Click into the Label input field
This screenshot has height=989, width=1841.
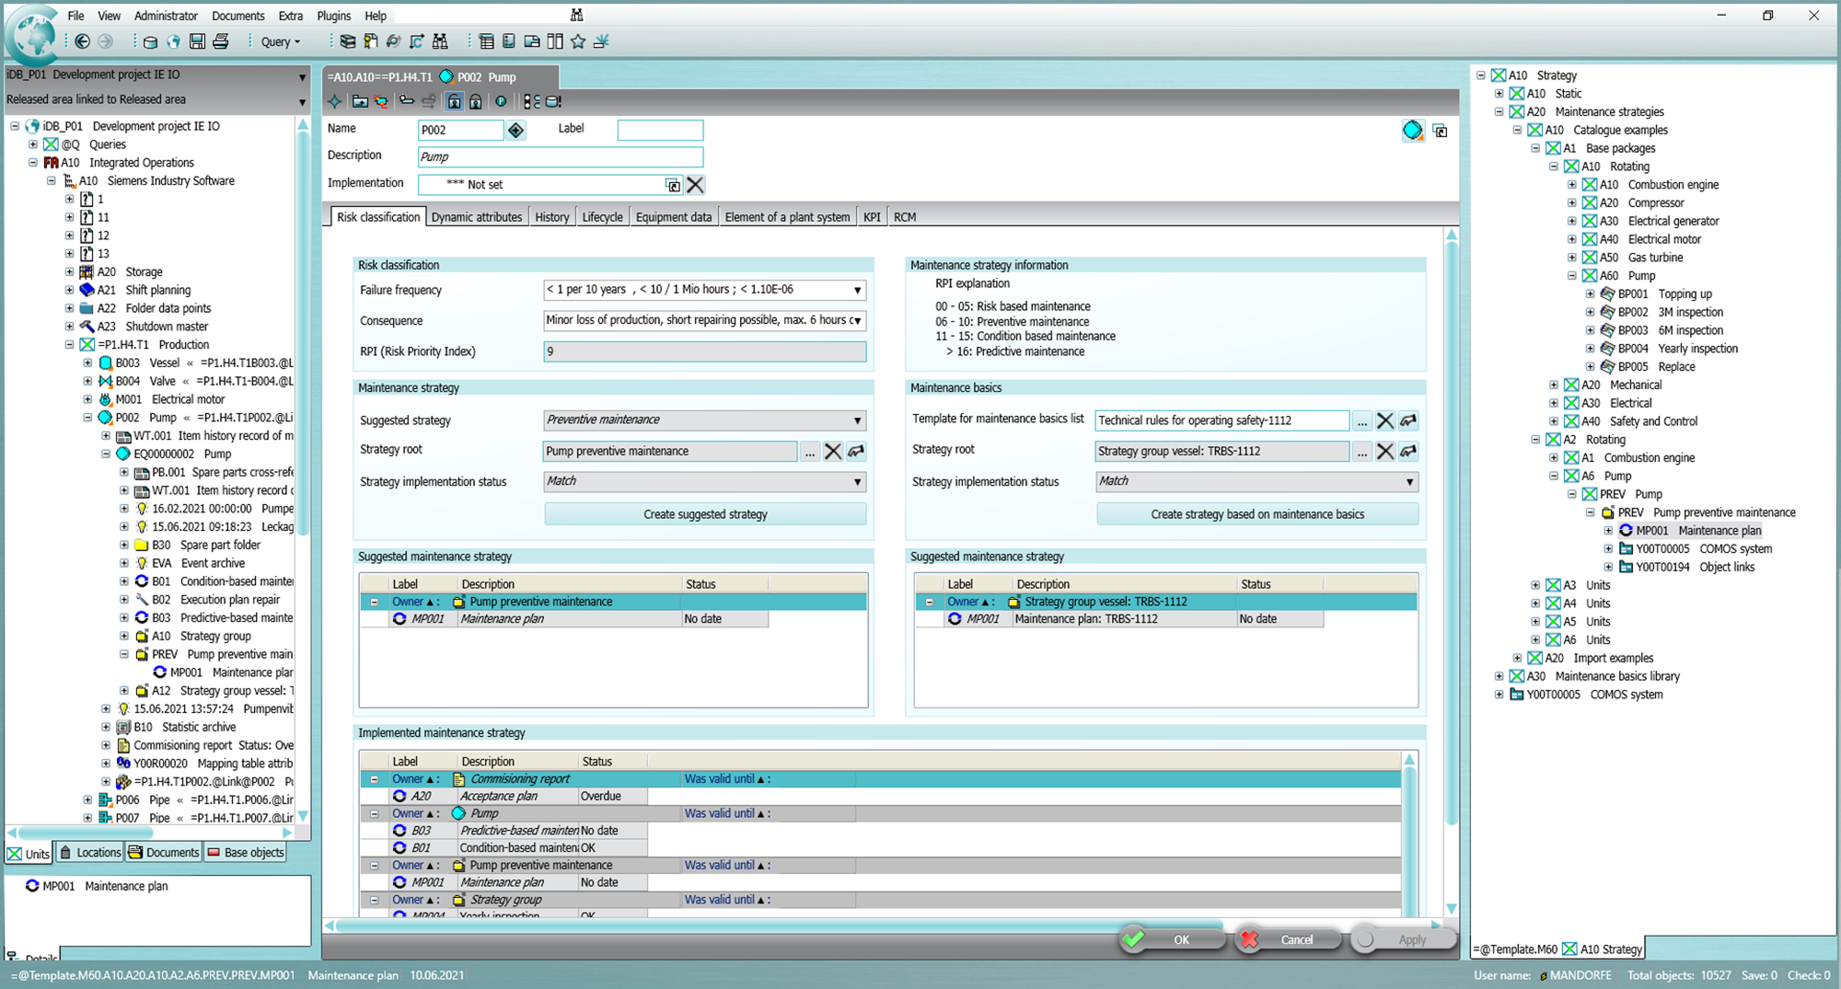pos(660,131)
